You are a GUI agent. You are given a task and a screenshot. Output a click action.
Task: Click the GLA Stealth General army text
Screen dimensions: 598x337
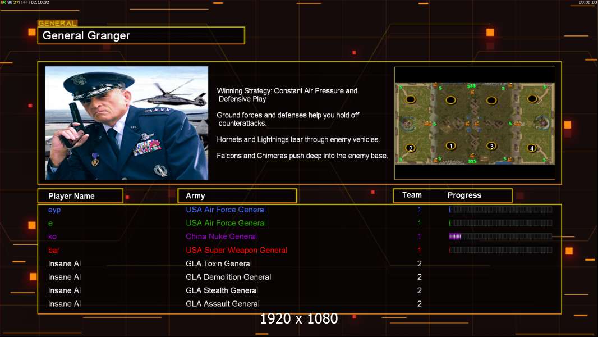click(222, 290)
